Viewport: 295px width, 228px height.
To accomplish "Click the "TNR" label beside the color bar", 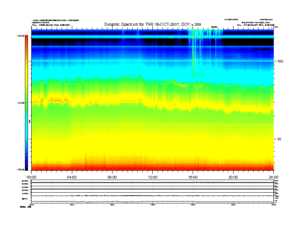I will pyautogui.click(x=29, y=121).
